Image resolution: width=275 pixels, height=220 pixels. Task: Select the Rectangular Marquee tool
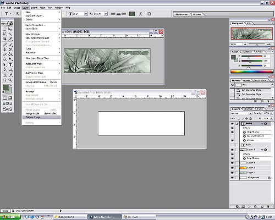point(4,29)
